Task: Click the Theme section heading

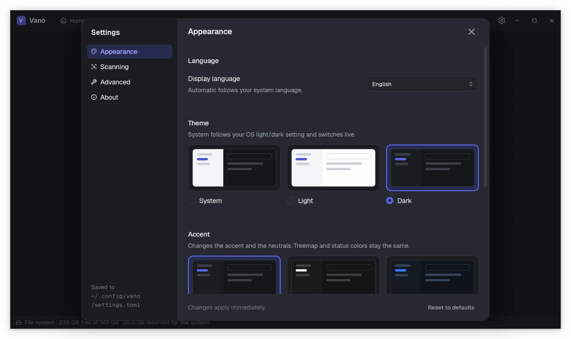Action: [x=198, y=123]
